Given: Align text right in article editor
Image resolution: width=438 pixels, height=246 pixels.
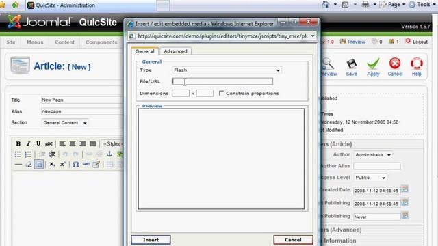Looking at the screenshot, I should point(82,143).
